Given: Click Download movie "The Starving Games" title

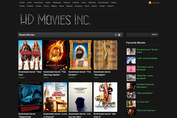Looking at the screenshot, I should (x=55, y=73).
